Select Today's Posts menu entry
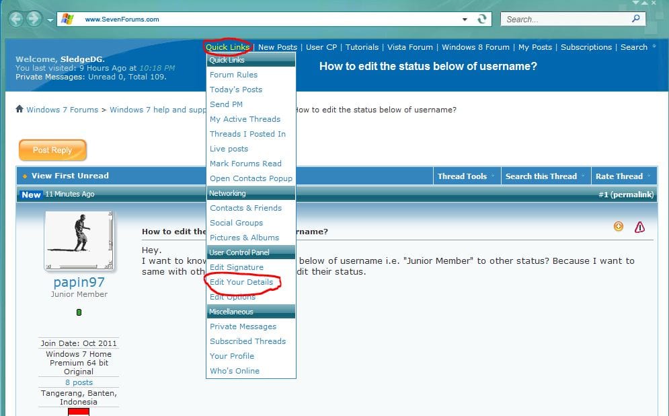The height and width of the screenshot is (416, 669). (235, 90)
